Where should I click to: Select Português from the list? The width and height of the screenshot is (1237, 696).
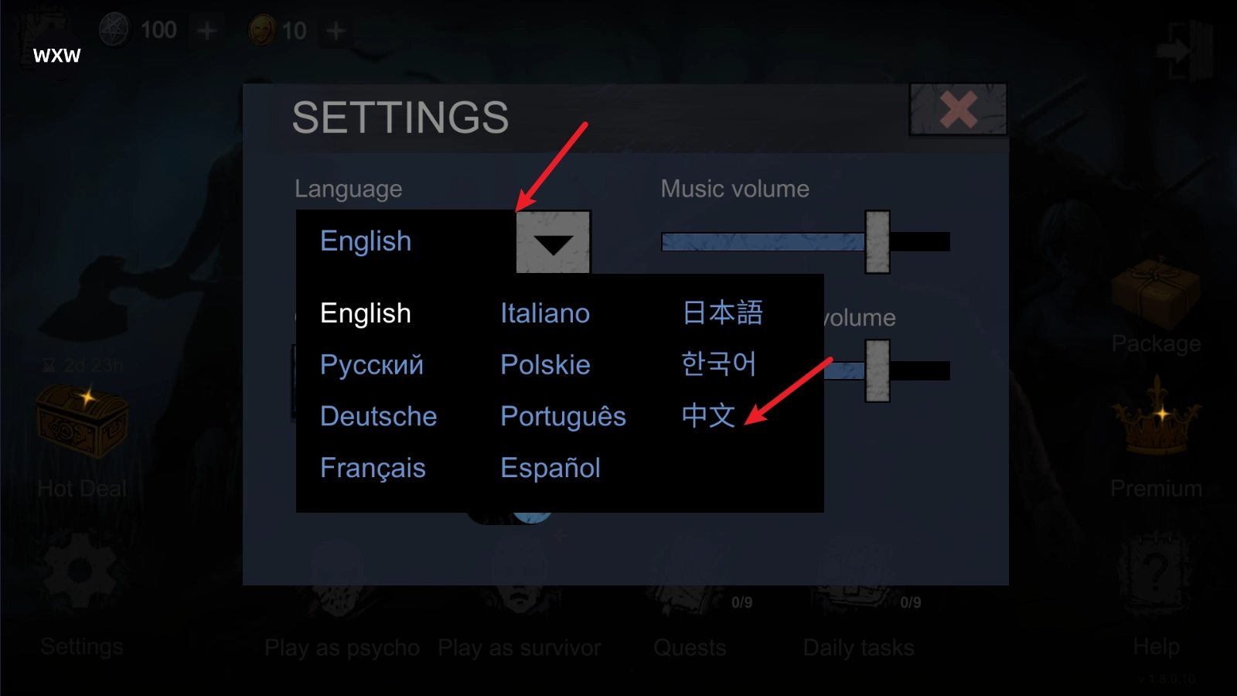(563, 416)
